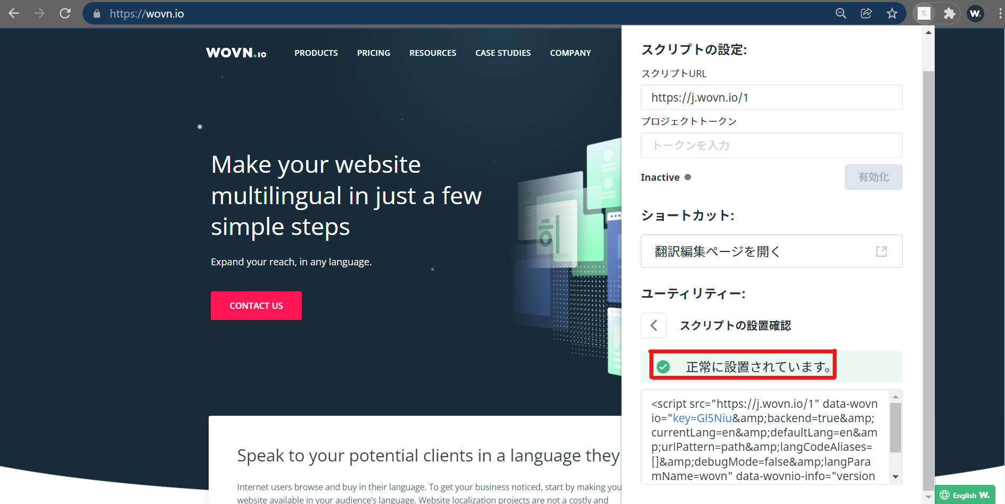The width and height of the screenshot is (1005, 504).
Task: Open the English language switcher widget
Action: point(965,495)
